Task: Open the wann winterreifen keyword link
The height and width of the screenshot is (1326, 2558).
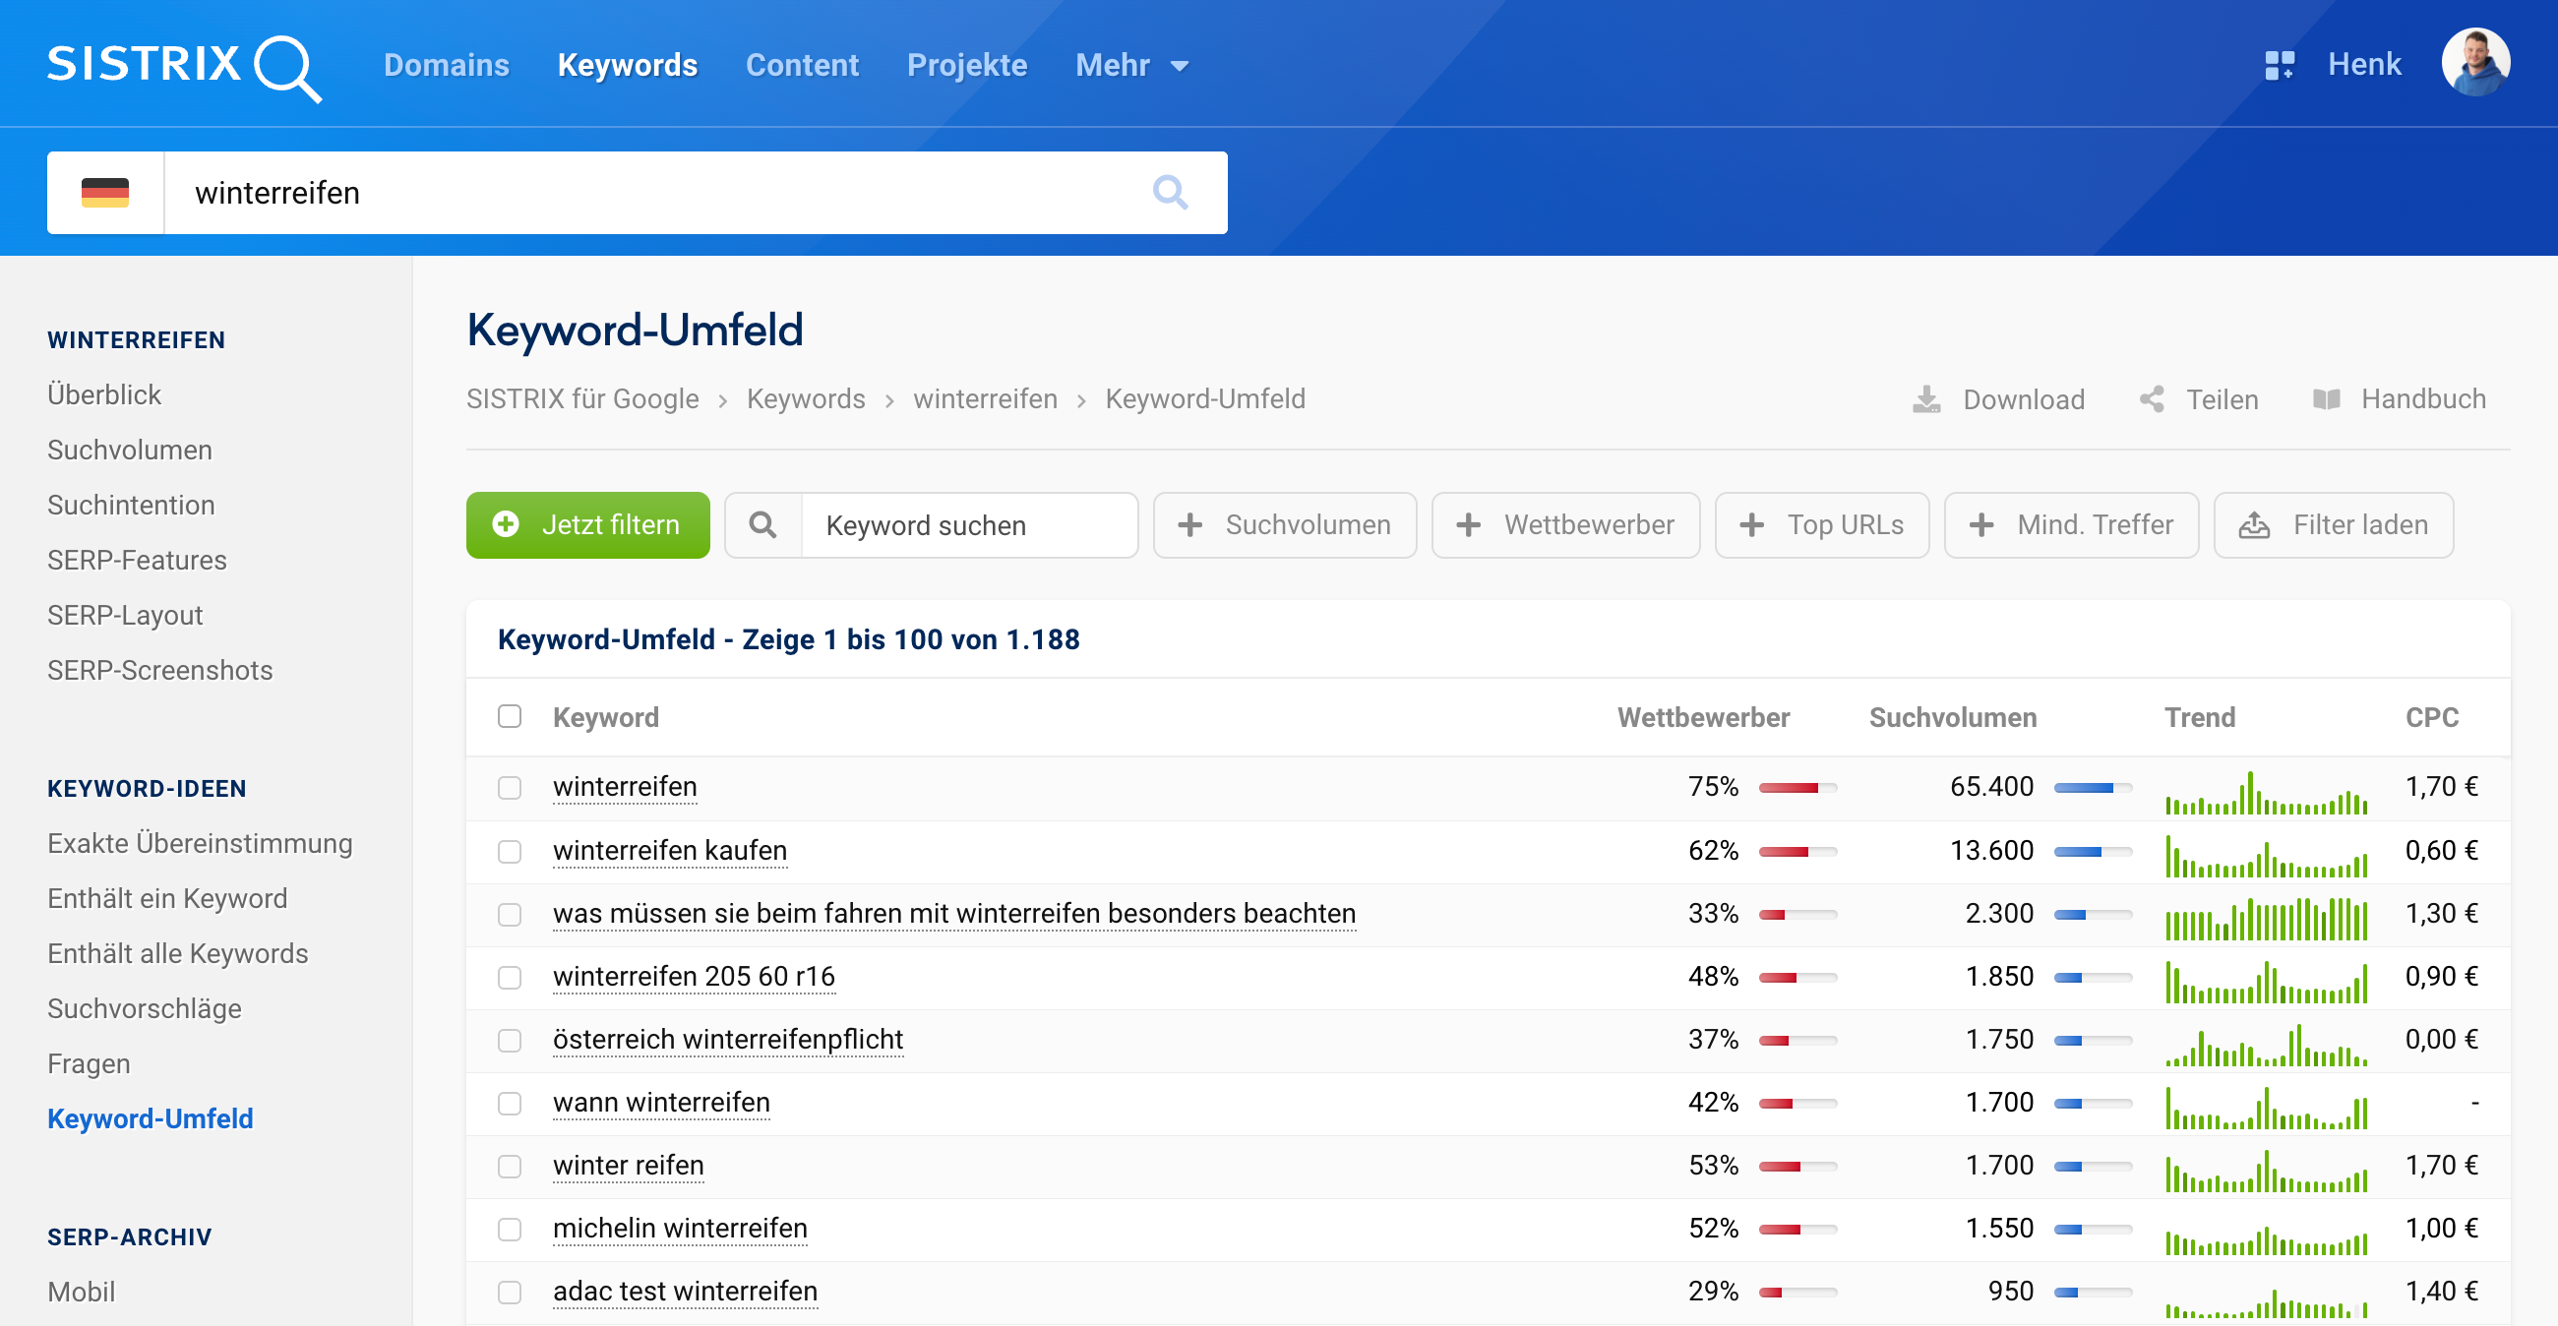Action: point(661,1103)
